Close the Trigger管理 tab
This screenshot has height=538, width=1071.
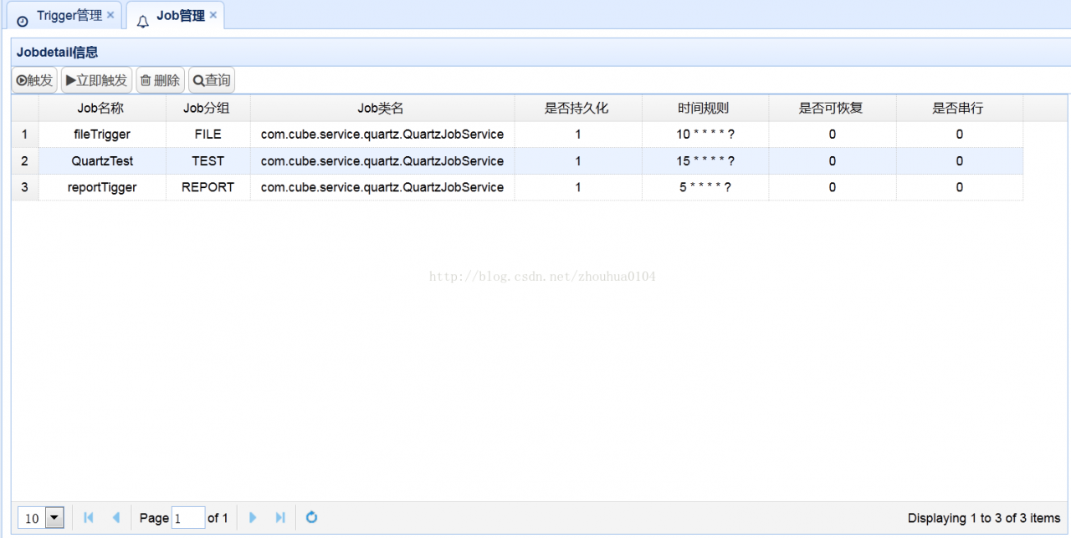tap(110, 14)
